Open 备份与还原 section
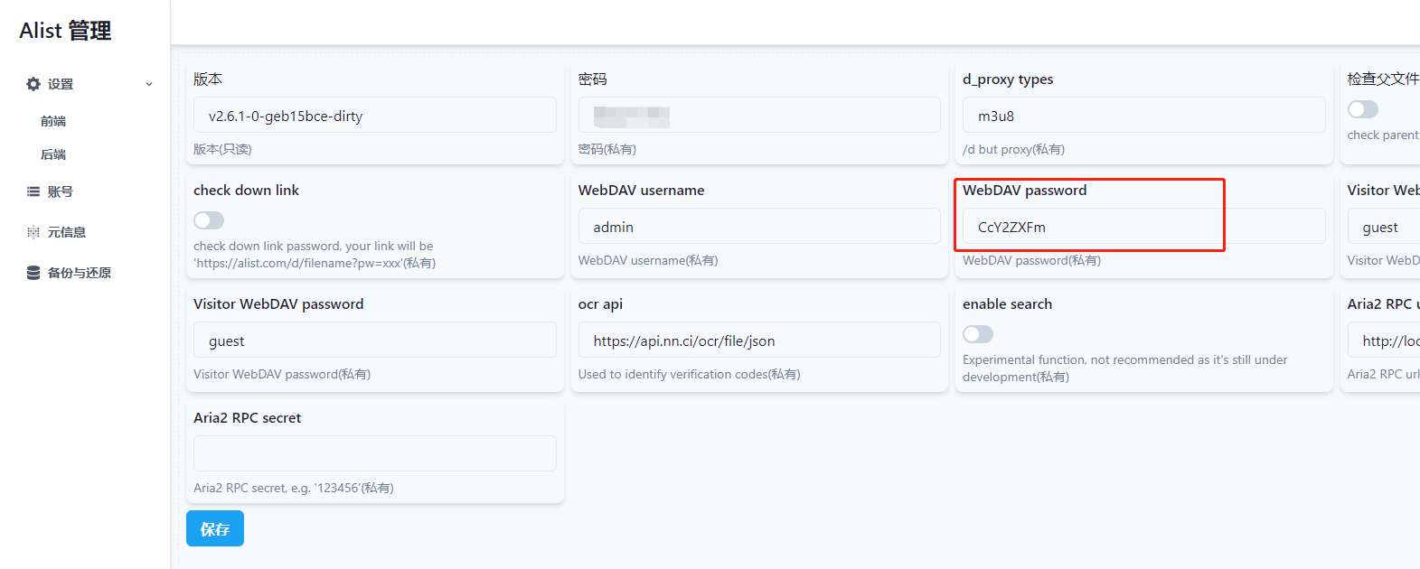Screen dimensions: 1420x569 coord(80,273)
